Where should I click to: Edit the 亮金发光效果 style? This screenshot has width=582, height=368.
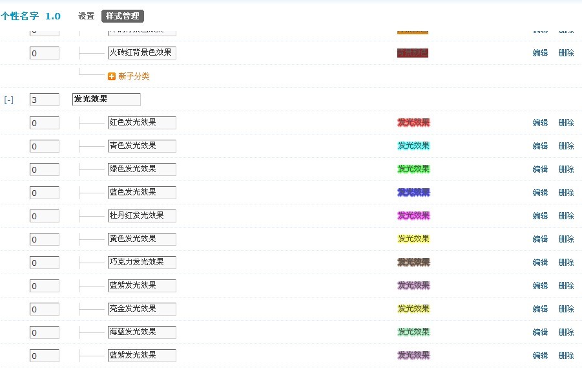(x=540, y=308)
